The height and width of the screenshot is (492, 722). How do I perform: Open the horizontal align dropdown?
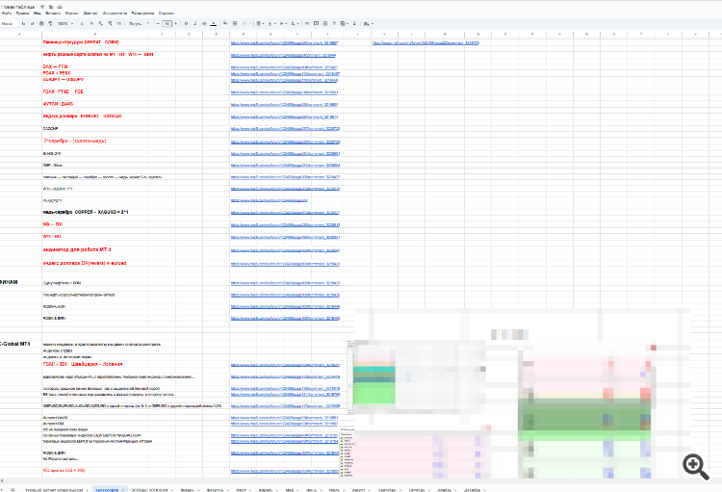point(260,23)
